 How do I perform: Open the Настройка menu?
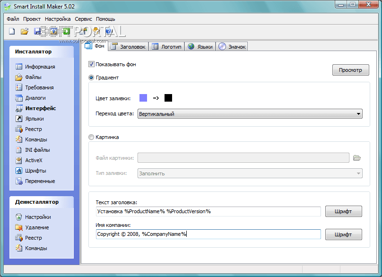[x=58, y=19]
